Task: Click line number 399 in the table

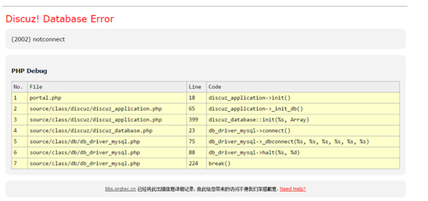Action: point(193,120)
